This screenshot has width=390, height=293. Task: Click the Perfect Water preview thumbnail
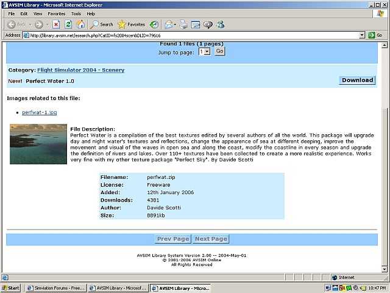click(x=38, y=144)
